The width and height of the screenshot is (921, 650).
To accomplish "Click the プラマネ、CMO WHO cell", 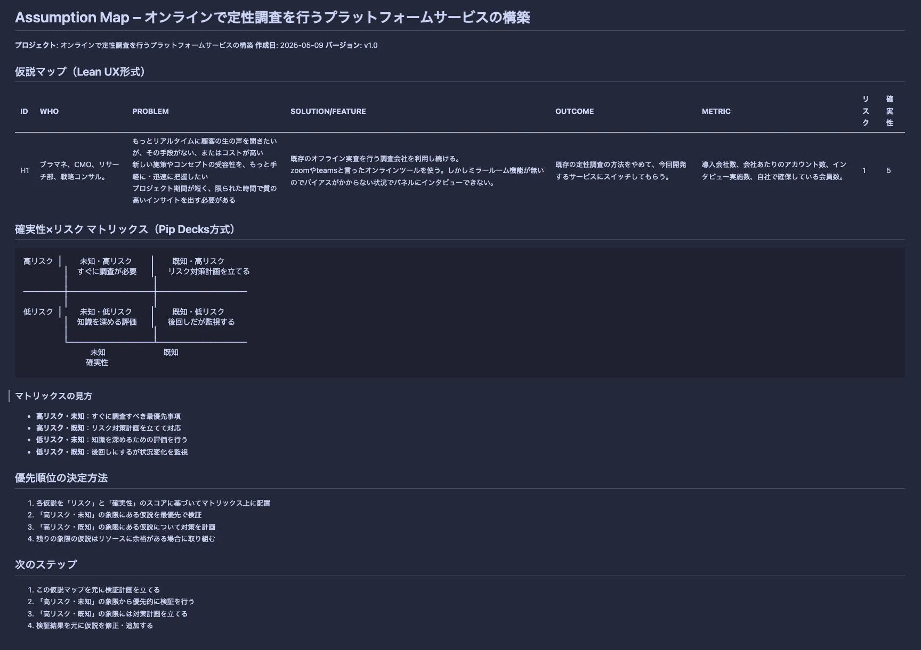I will coord(79,170).
